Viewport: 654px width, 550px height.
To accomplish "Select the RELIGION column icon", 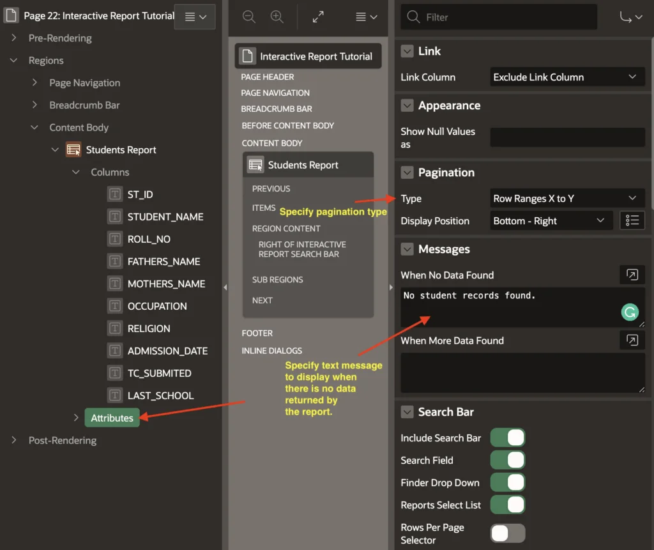I will [x=115, y=328].
